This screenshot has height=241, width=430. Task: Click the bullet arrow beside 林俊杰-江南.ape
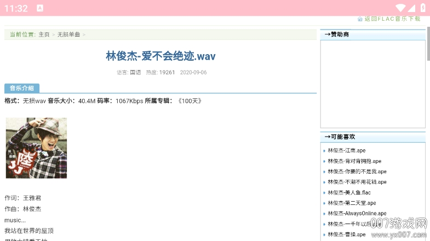click(x=324, y=151)
